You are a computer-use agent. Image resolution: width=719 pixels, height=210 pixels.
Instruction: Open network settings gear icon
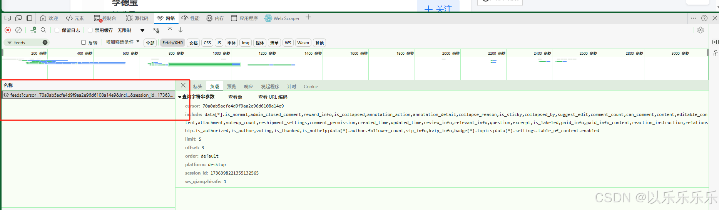(701, 30)
